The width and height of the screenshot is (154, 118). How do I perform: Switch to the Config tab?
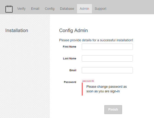click(50, 9)
